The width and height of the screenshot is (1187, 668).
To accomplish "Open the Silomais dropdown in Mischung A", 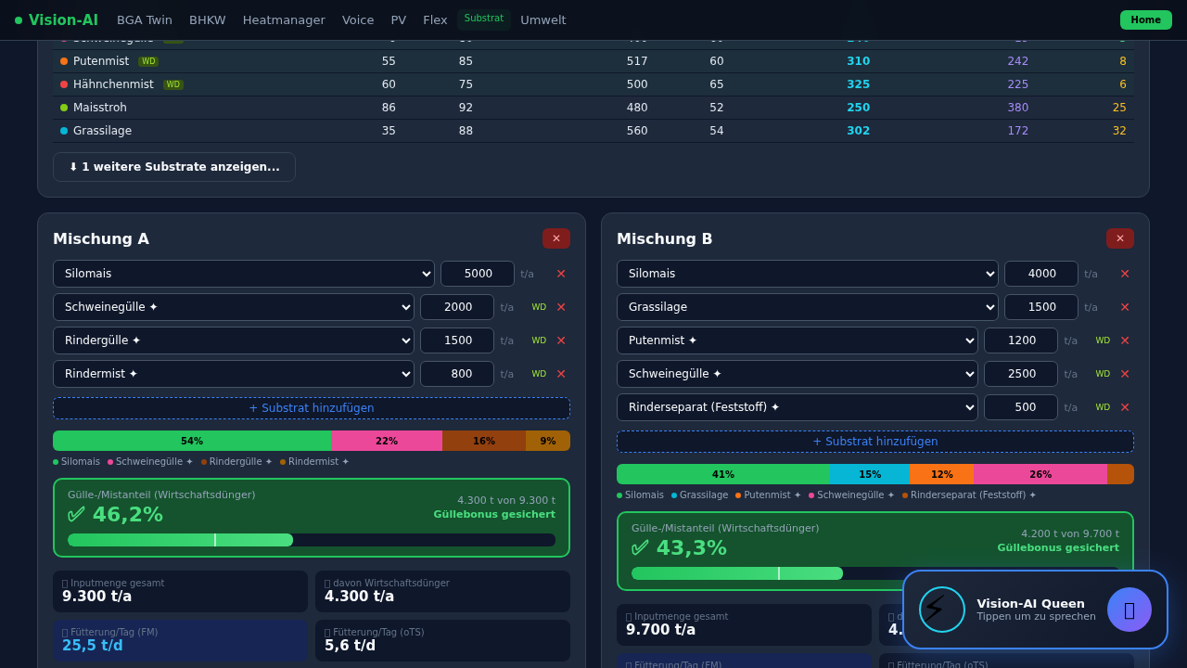I will [243, 274].
